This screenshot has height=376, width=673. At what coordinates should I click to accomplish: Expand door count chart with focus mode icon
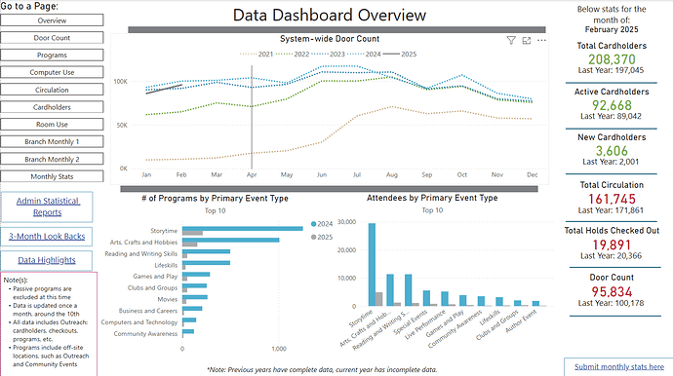point(527,40)
